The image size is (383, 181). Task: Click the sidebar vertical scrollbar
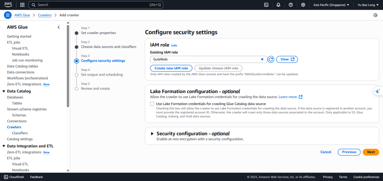(68, 66)
